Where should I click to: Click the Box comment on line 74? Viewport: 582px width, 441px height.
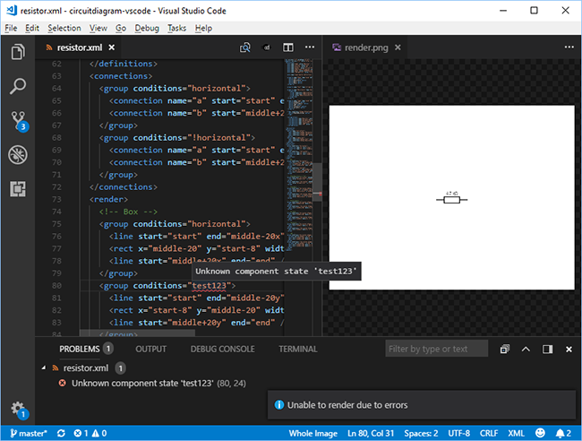(128, 212)
